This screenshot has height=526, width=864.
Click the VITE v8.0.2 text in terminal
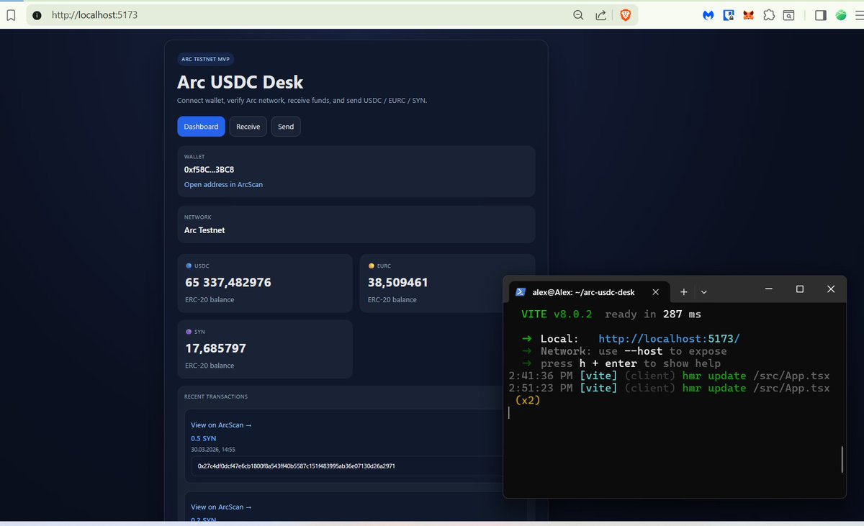557,314
